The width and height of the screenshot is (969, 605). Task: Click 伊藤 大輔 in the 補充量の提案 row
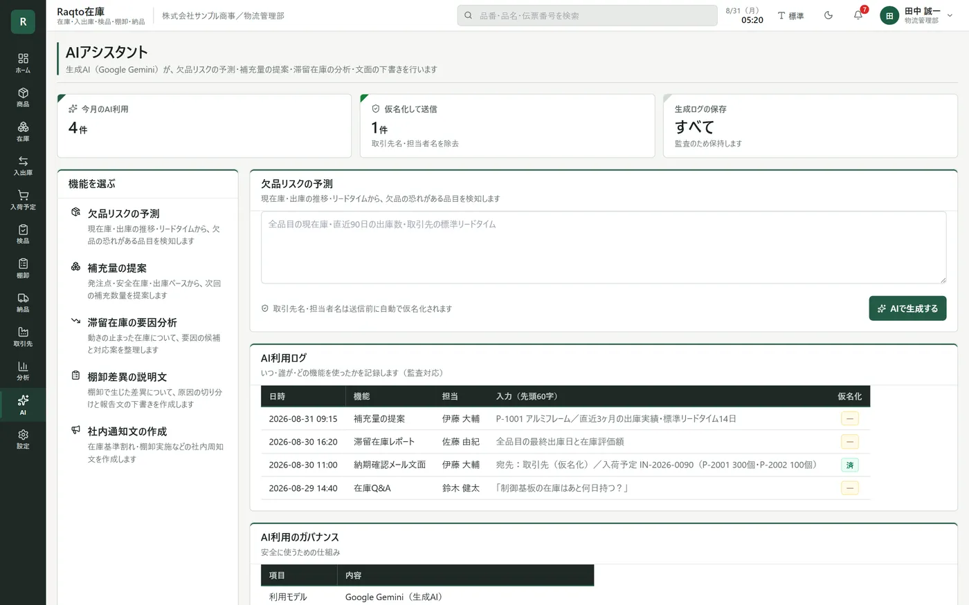point(461,419)
